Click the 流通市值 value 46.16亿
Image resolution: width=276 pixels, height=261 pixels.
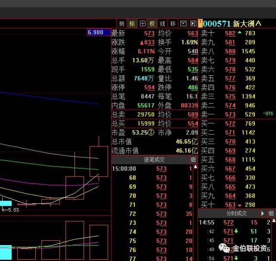[x=187, y=151]
